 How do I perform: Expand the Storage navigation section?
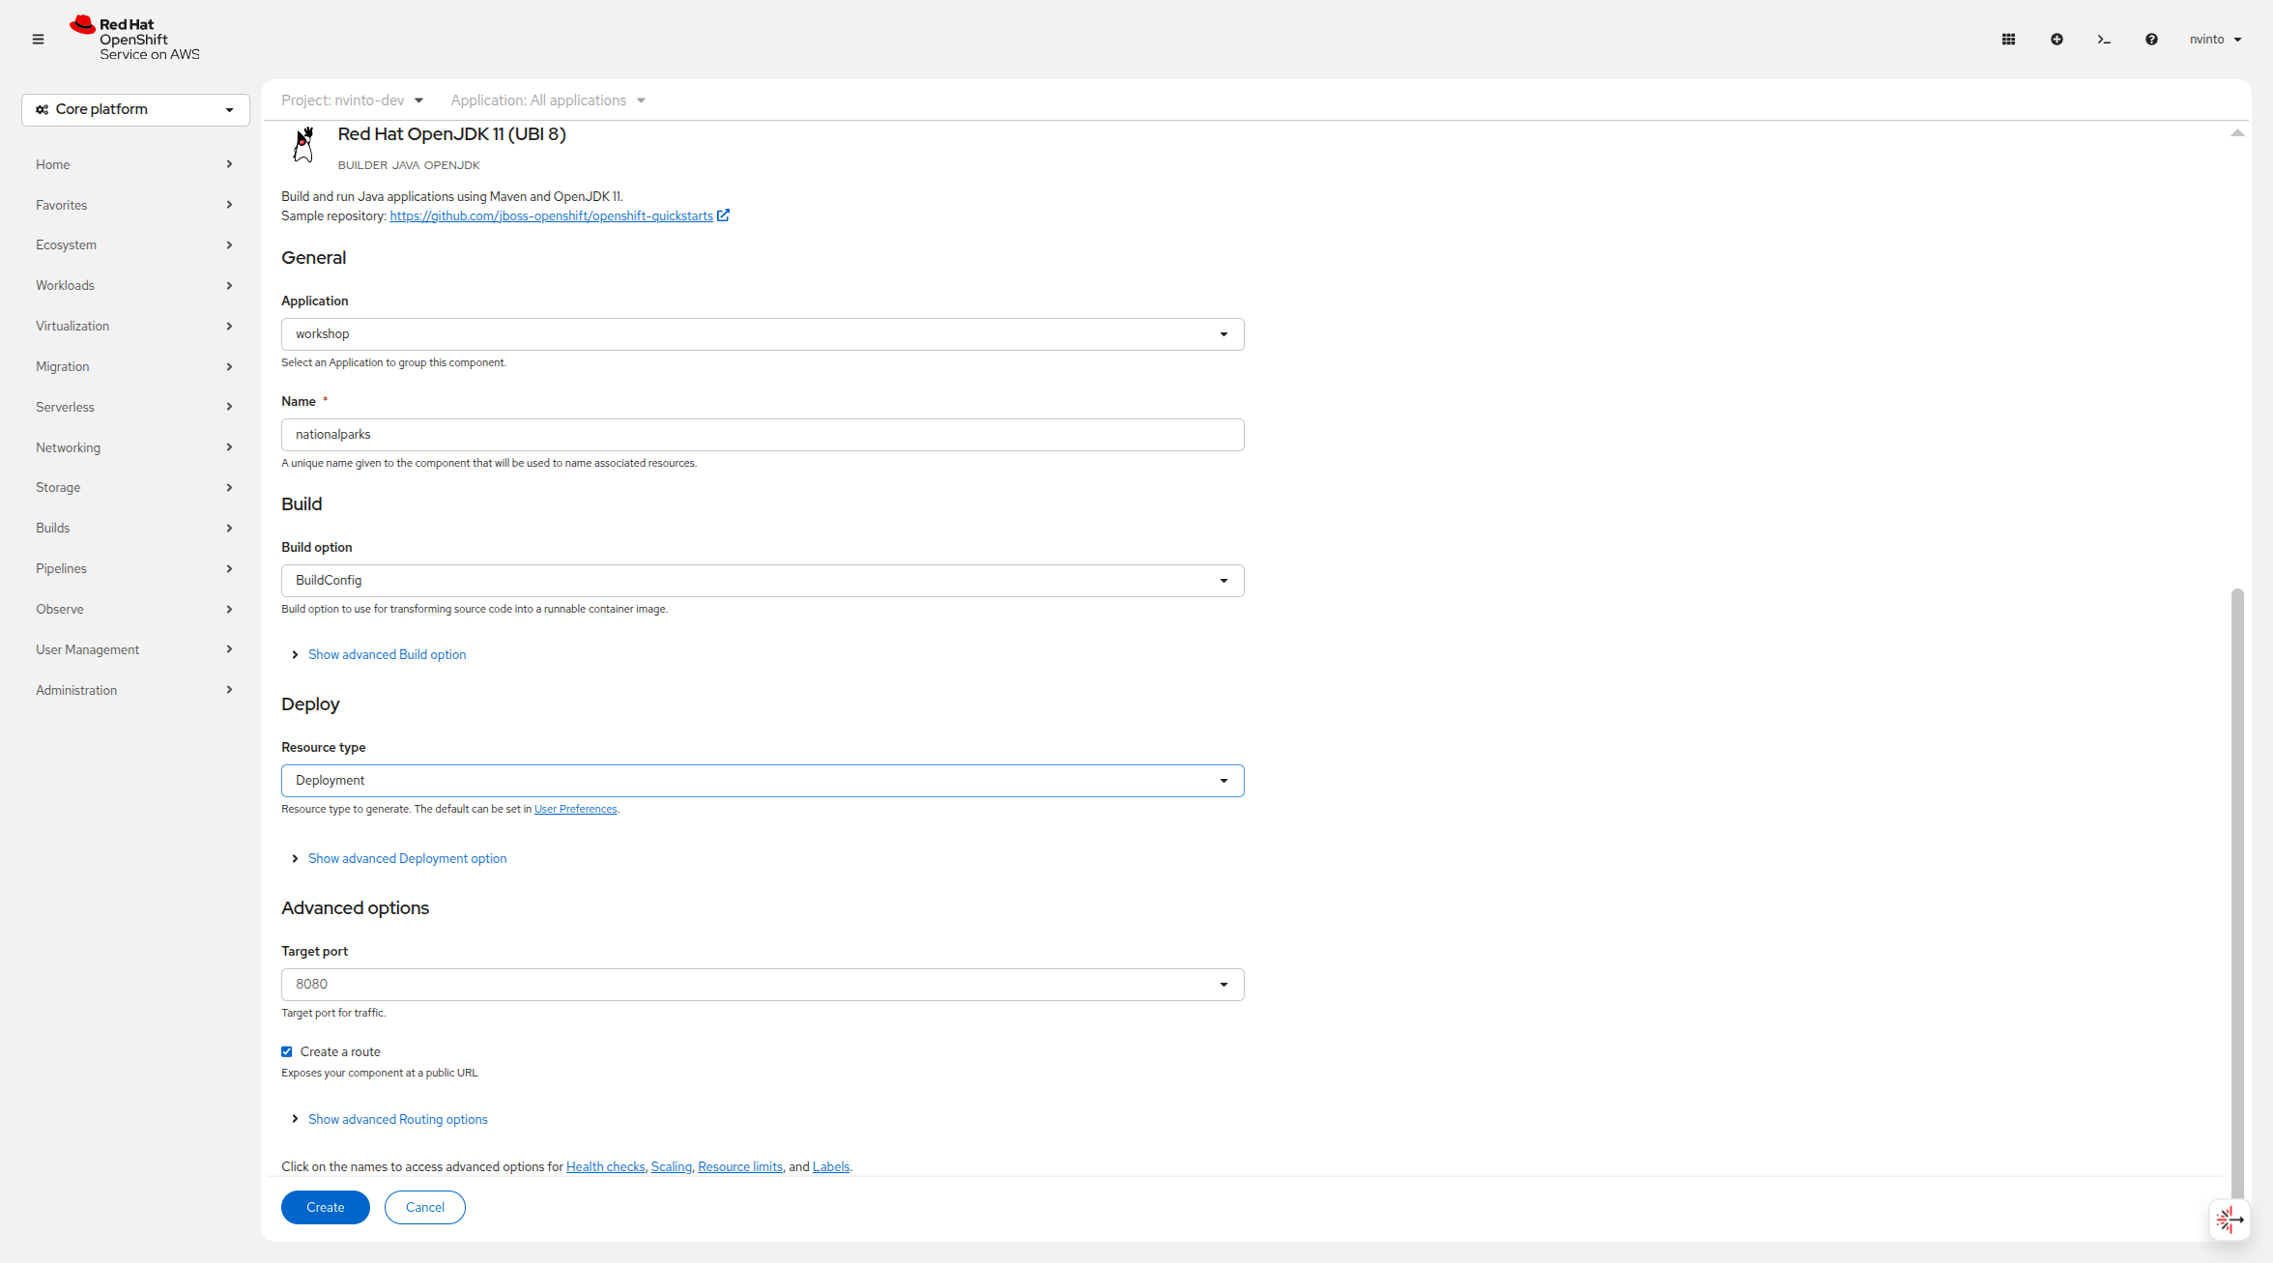coord(134,488)
